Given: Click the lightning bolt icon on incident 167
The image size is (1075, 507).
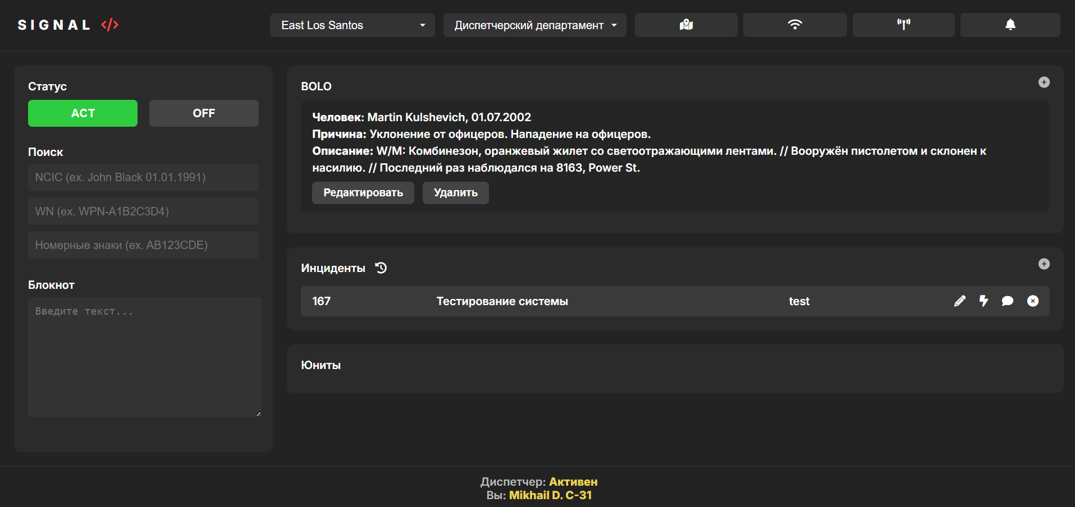Looking at the screenshot, I should pos(983,301).
